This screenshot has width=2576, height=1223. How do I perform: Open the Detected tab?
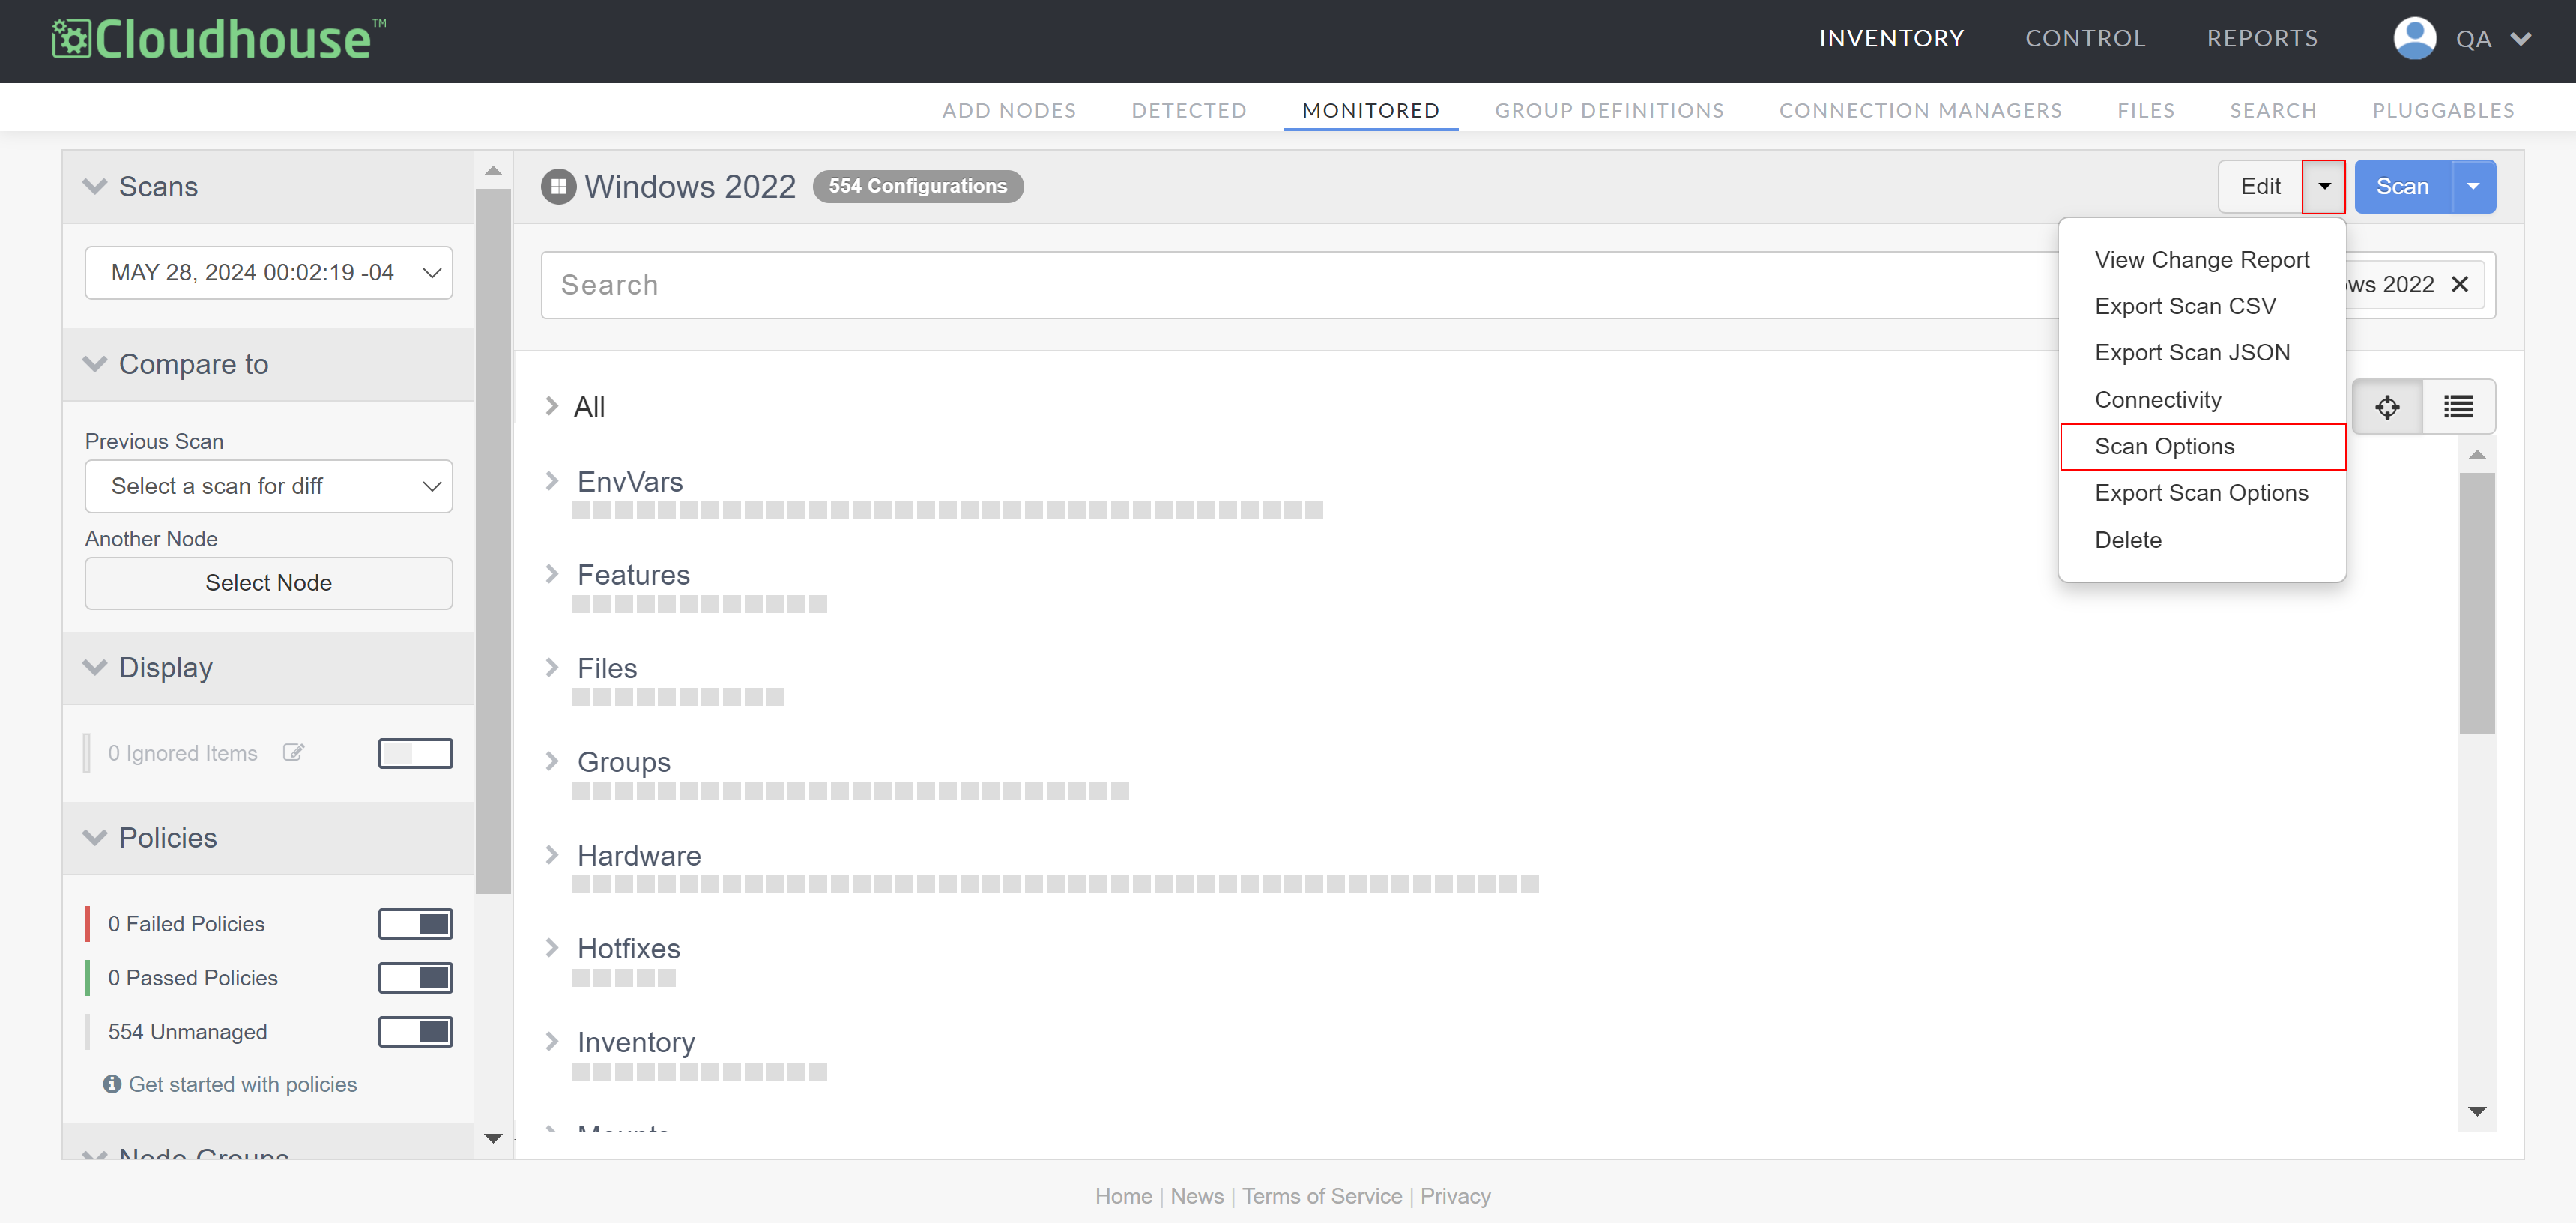1189,110
